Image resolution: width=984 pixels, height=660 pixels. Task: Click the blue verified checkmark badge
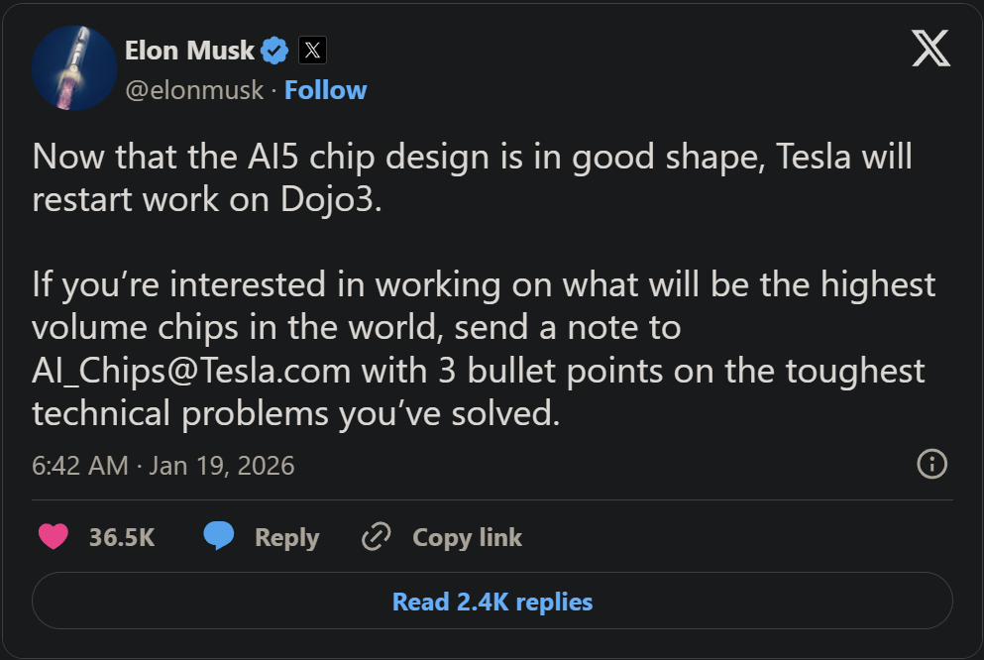(x=275, y=50)
